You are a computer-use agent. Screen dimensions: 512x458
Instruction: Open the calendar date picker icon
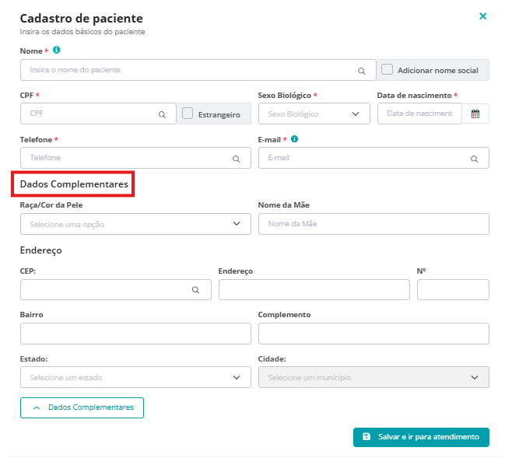tap(475, 114)
